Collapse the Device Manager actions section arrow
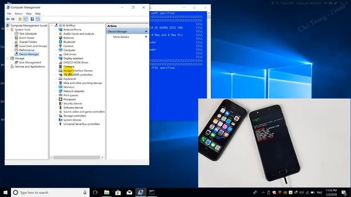The image size is (351, 197). (x=146, y=32)
